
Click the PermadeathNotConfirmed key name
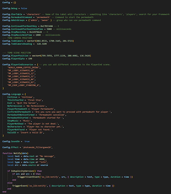tap(21, 115)
